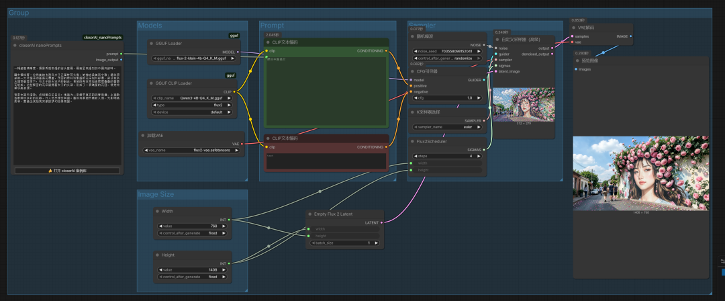The width and height of the screenshot is (725, 301).
Task: Open Height control_after_generate fixed dropdown
Action: pyautogui.click(x=193, y=277)
